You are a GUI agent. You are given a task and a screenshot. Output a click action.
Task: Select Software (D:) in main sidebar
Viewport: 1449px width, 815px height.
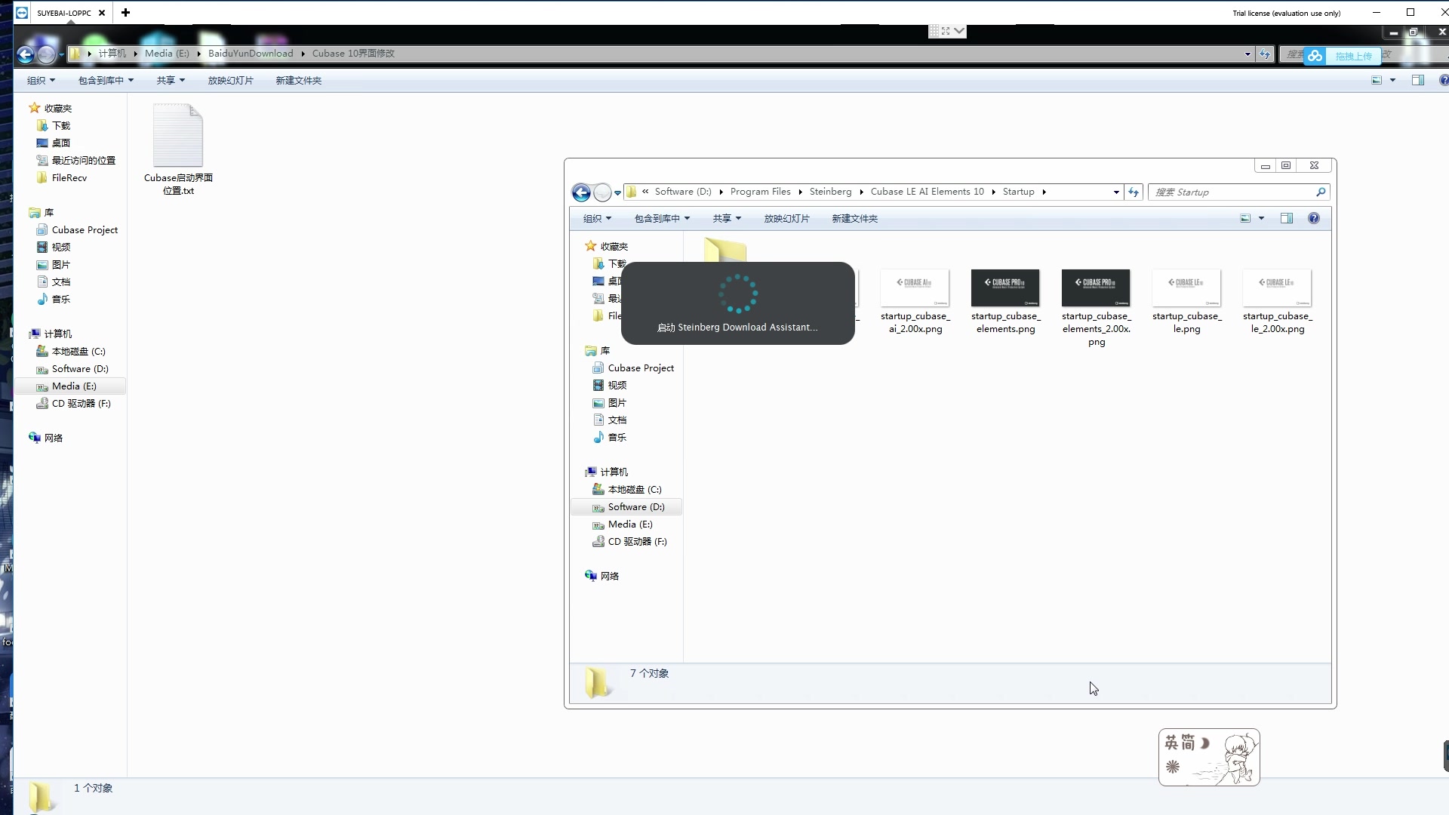(79, 369)
